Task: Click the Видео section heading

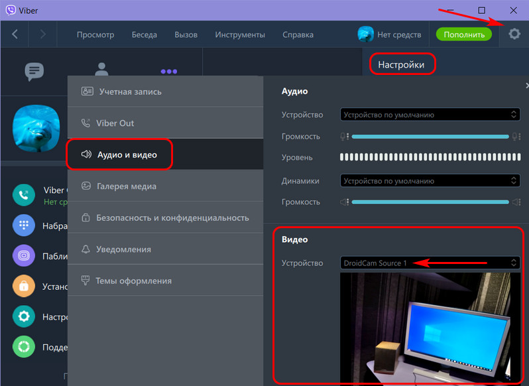Action: (294, 239)
